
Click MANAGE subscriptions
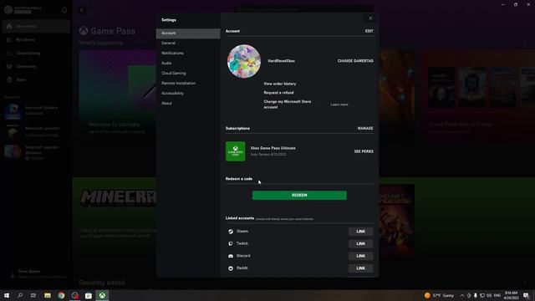365,128
